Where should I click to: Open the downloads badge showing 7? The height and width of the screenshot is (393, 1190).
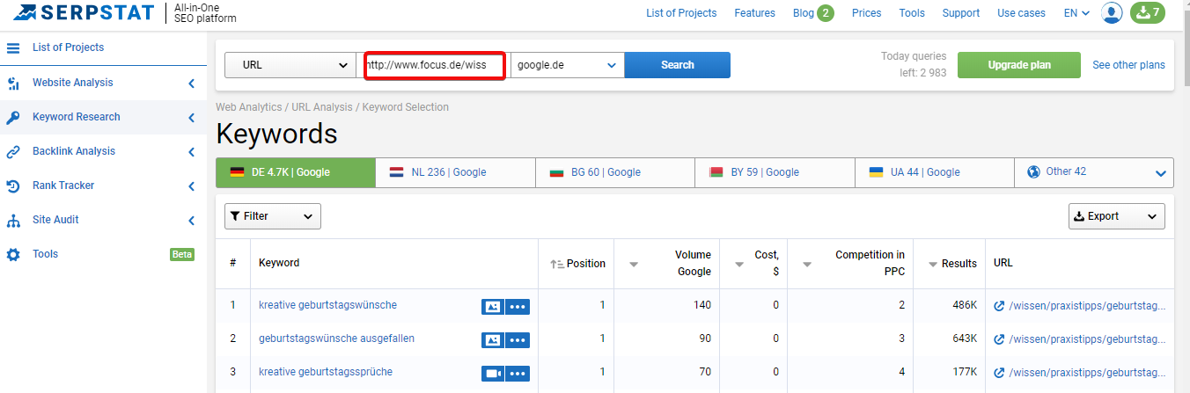click(1147, 12)
